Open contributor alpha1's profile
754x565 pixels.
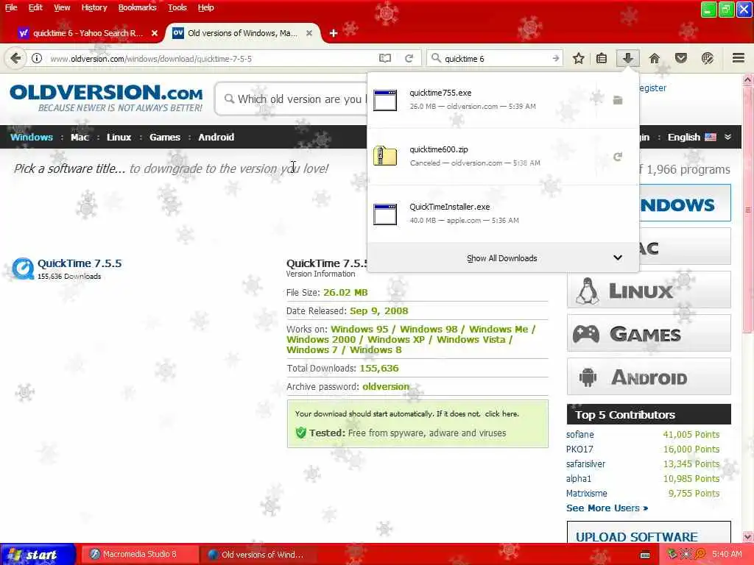click(579, 478)
